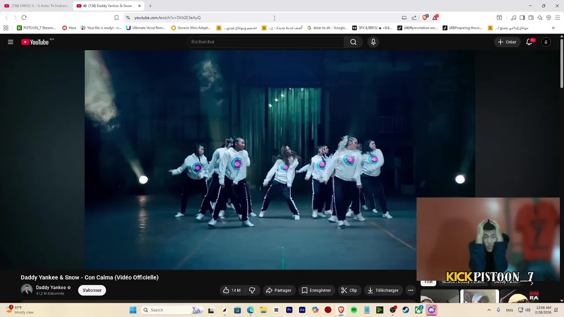Mute microphone icon in system tray

[x=498, y=310]
